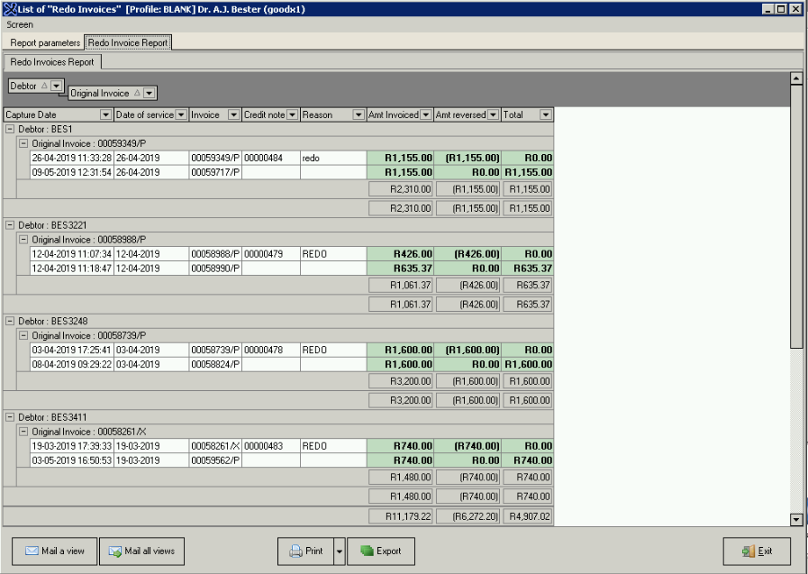
Task: Sort by the Total column header
Action: pos(520,115)
